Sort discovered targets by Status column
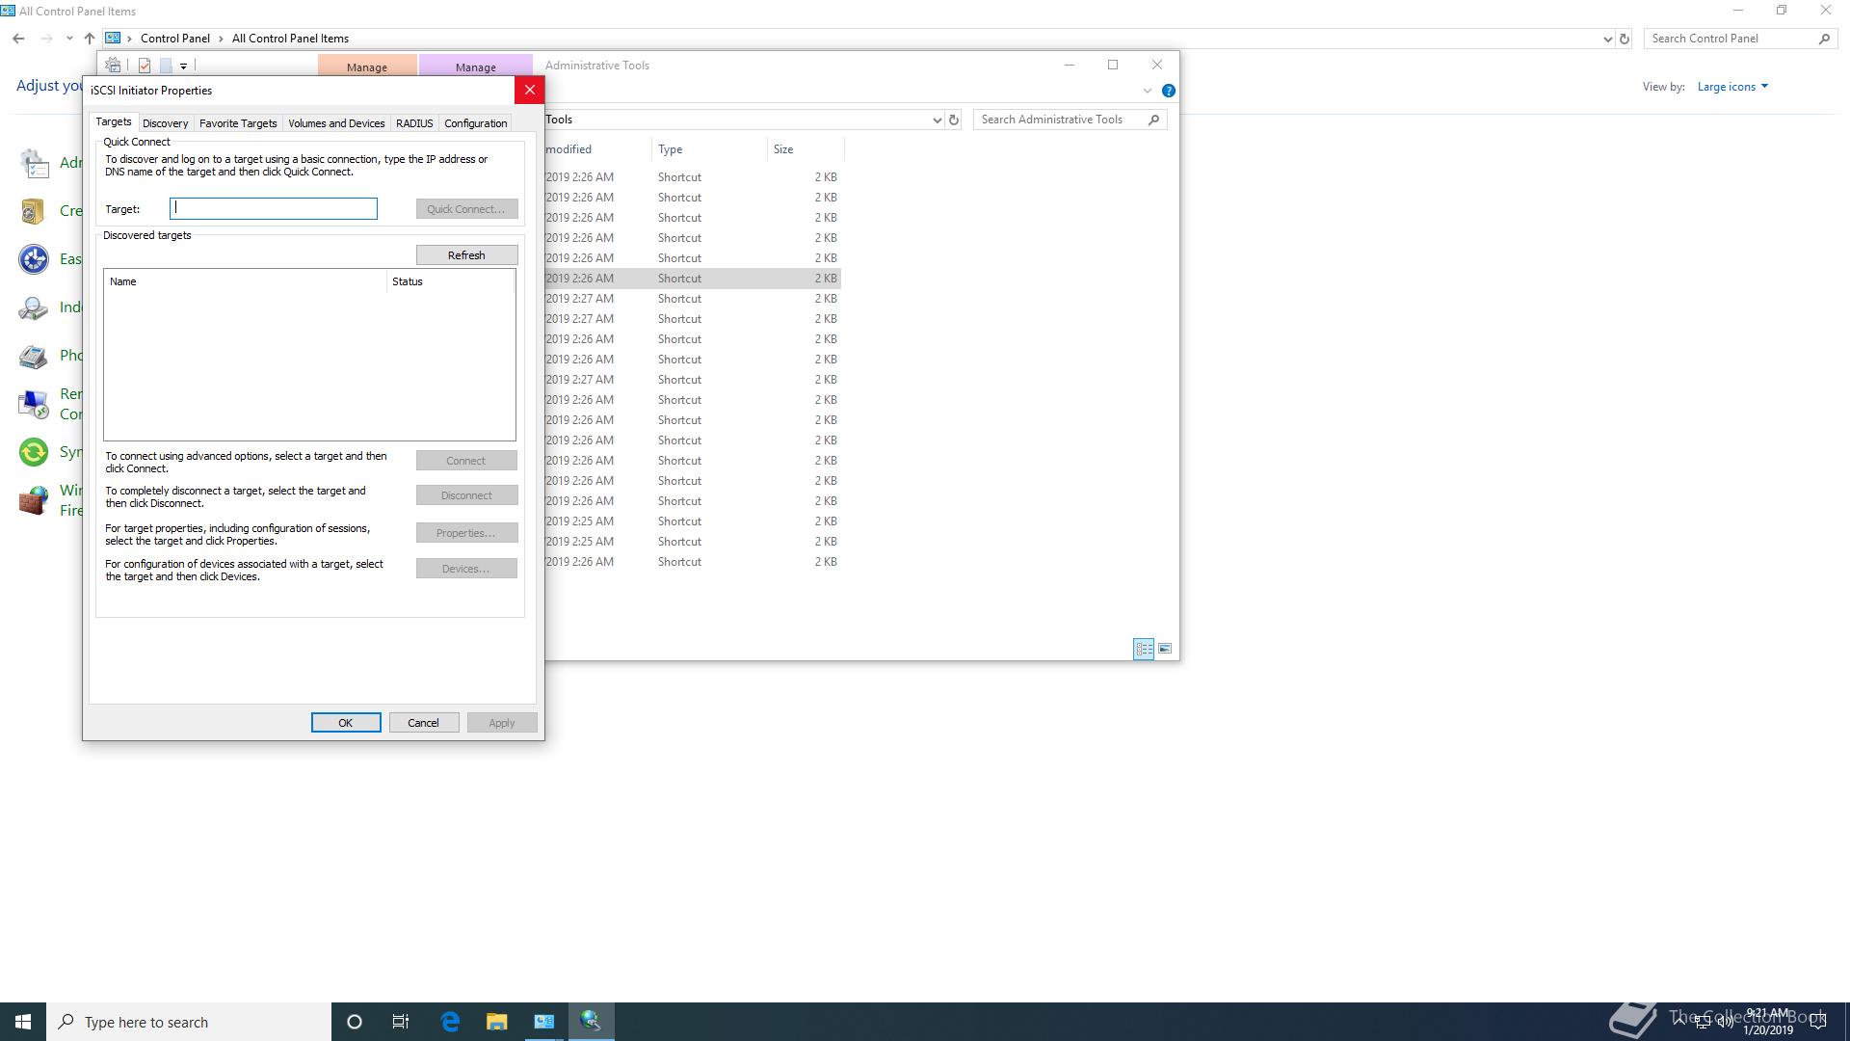Image resolution: width=1850 pixels, height=1041 pixels. point(450,281)
